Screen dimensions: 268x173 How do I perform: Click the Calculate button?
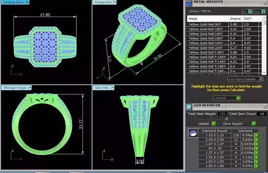pos(227,98)
